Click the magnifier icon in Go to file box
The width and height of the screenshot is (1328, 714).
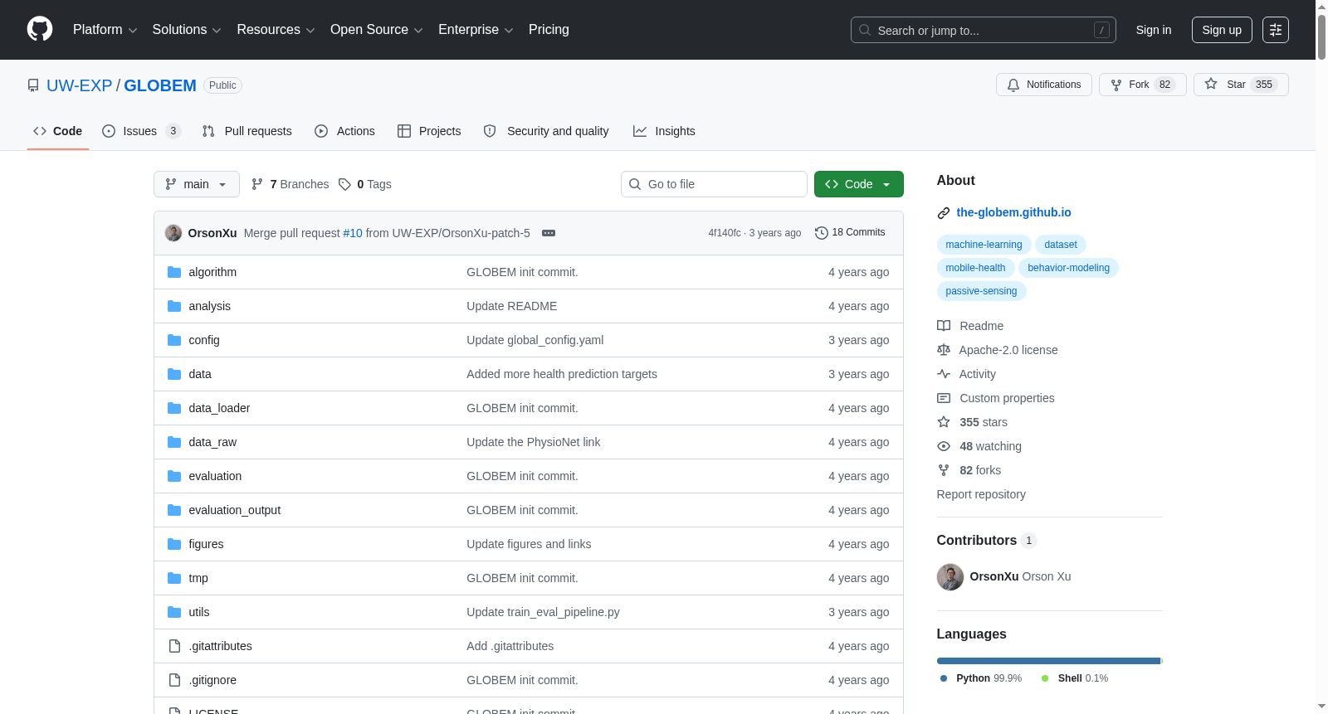[635, 184]
